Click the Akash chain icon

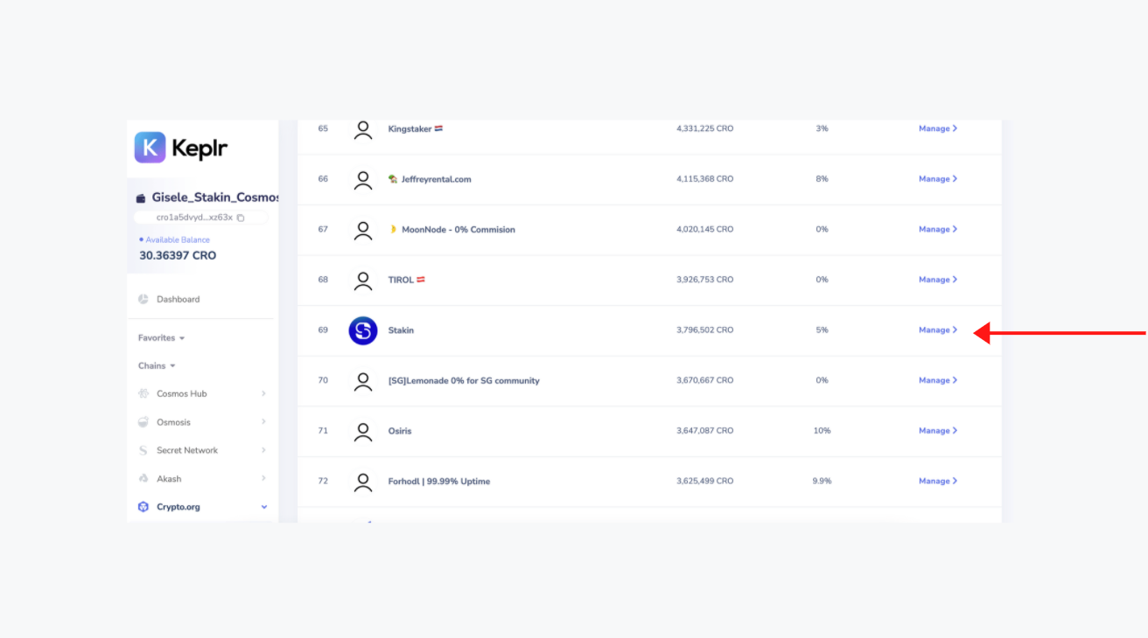143,479
